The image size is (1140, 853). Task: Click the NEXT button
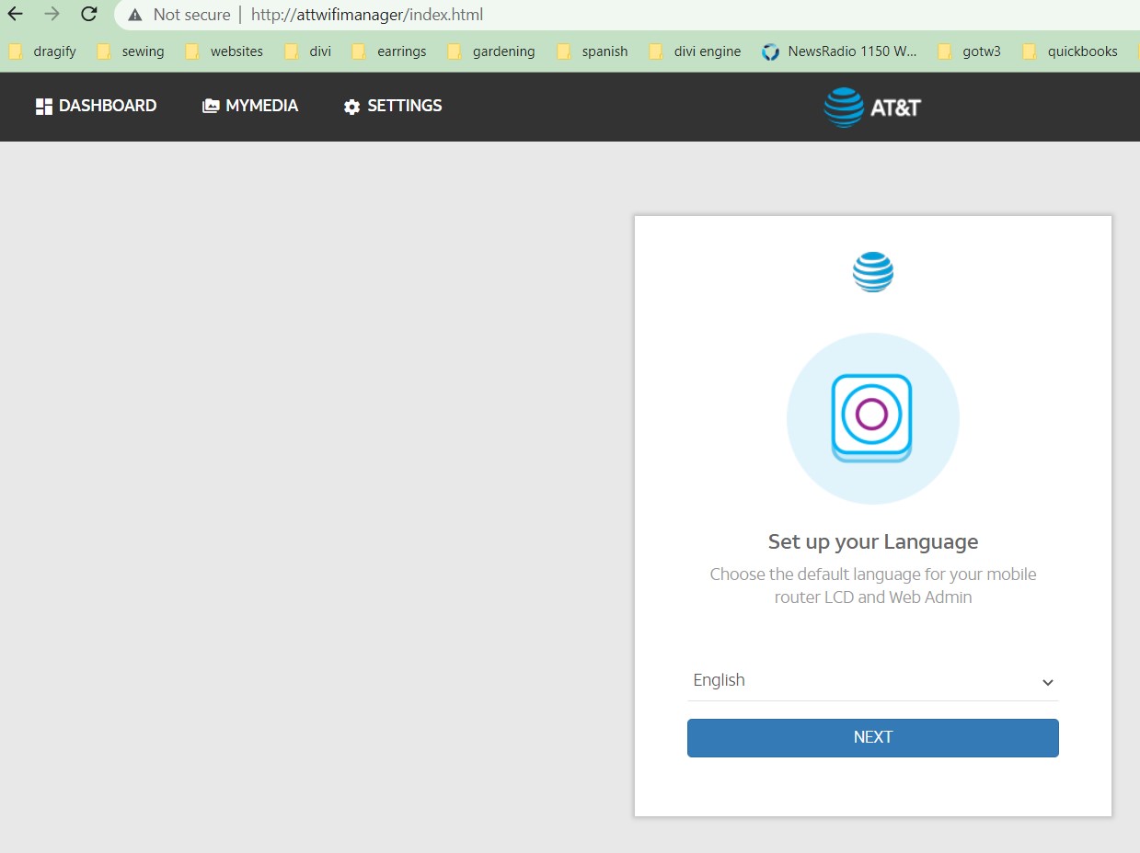(873, 738)
